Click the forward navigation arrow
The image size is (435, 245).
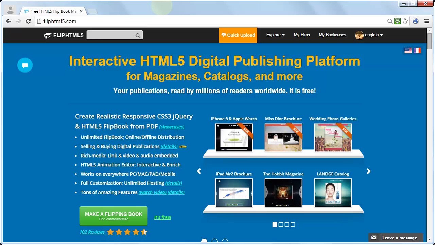point(18,21)
